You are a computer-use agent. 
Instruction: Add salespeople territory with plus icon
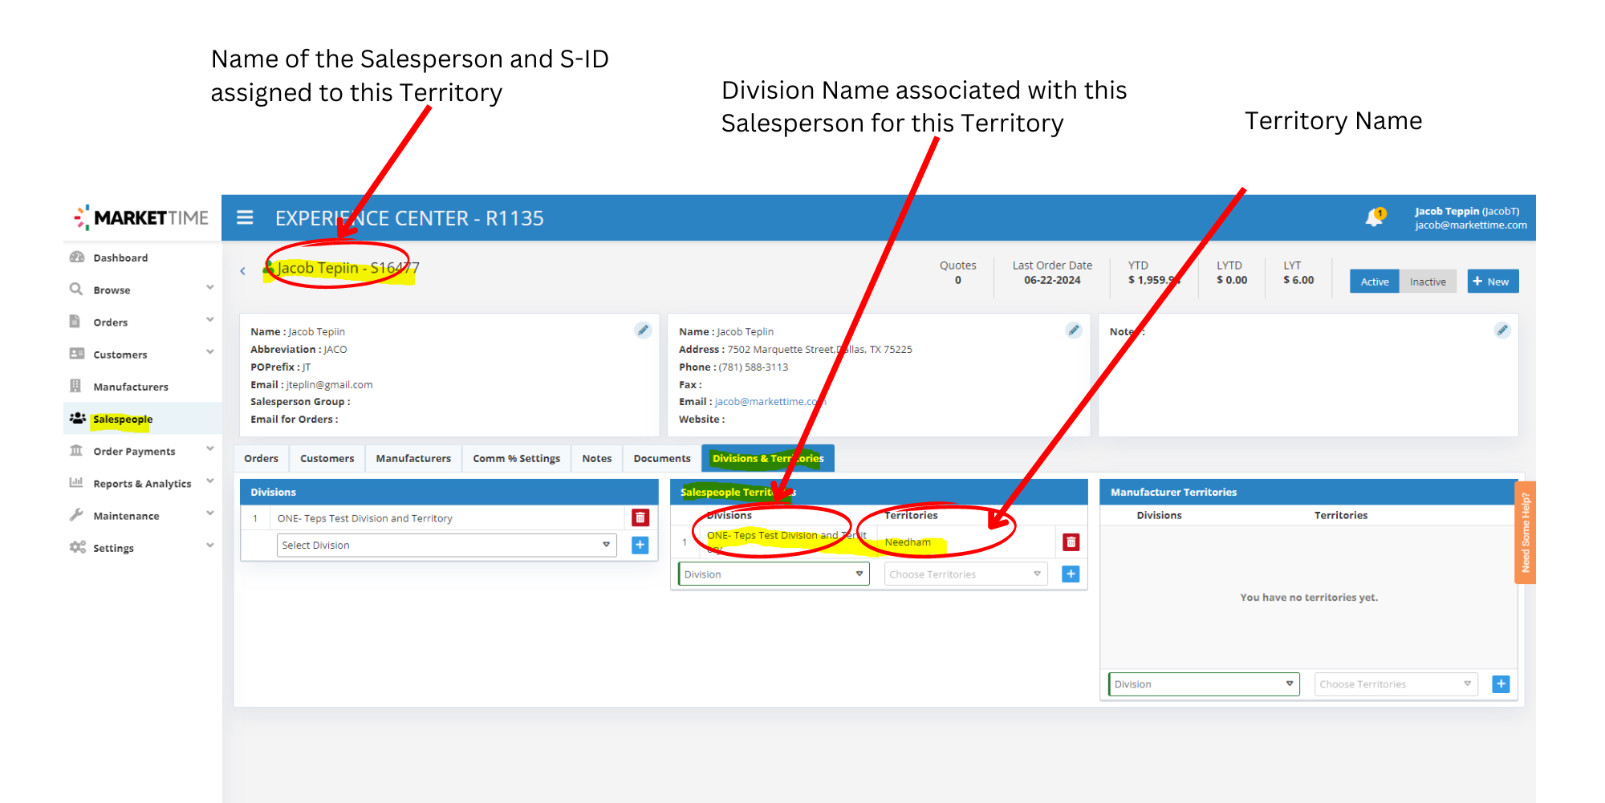click(1071, 574)
